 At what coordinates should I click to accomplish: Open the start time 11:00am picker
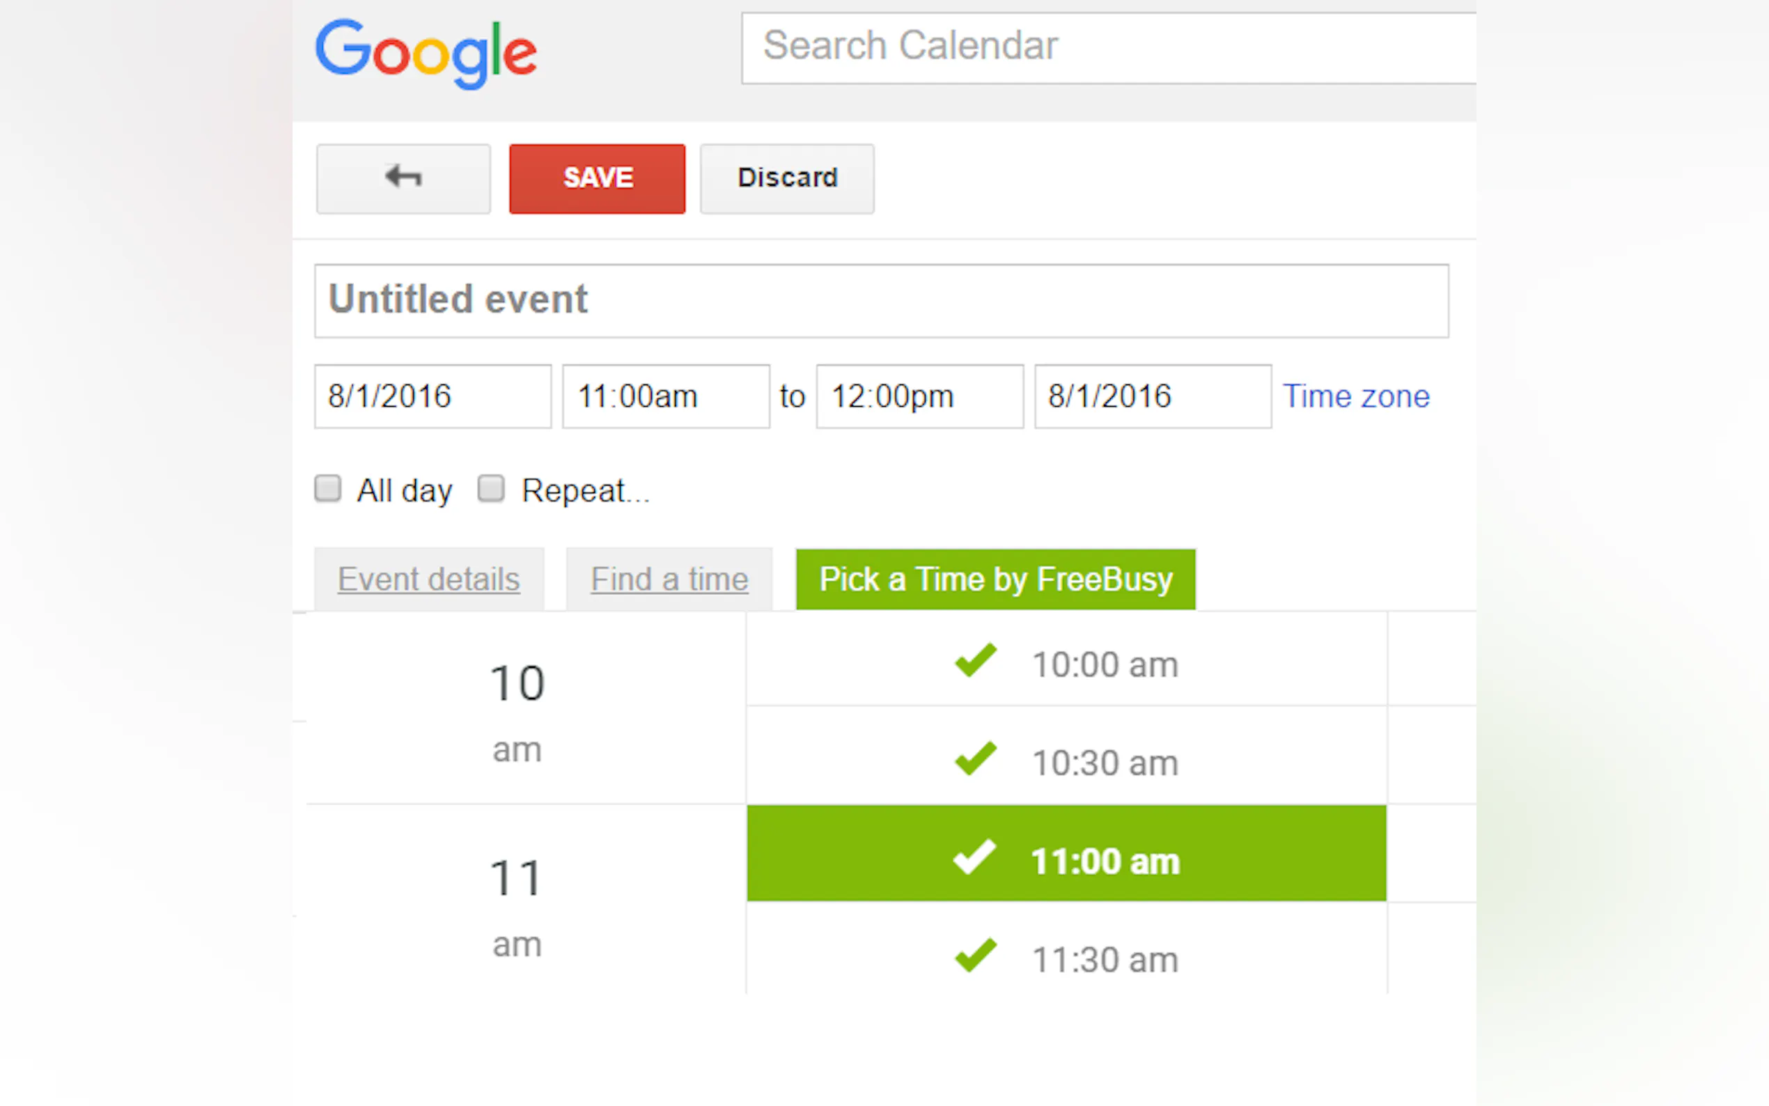point(666,396)
